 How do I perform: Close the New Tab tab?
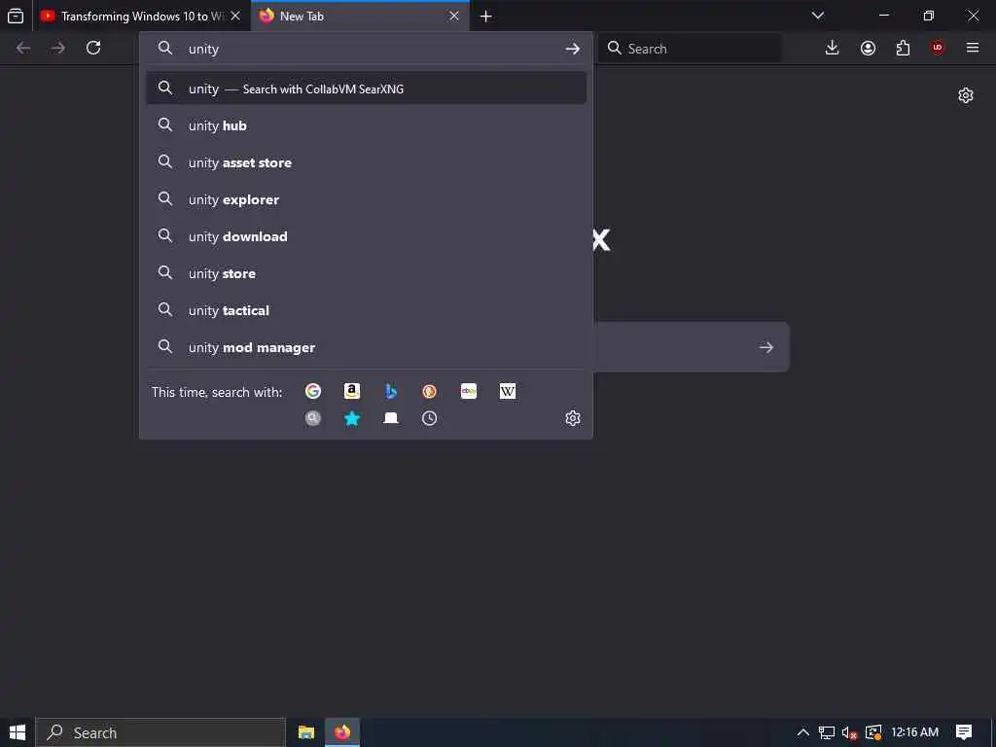[x=454, y=16]
